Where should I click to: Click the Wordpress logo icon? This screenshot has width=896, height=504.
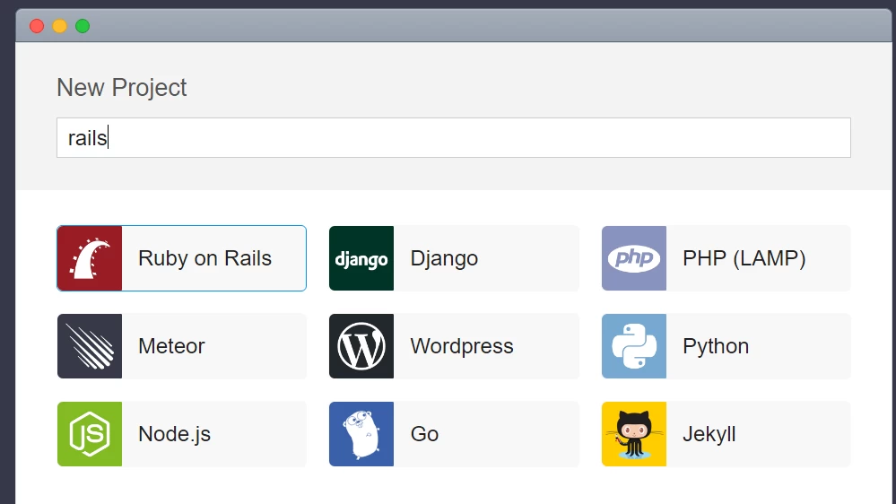coord(361,346)
